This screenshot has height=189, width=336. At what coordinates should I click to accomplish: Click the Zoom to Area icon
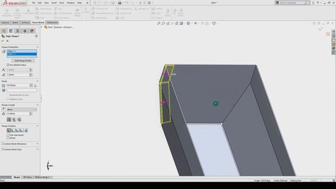[x=163, y=23]
